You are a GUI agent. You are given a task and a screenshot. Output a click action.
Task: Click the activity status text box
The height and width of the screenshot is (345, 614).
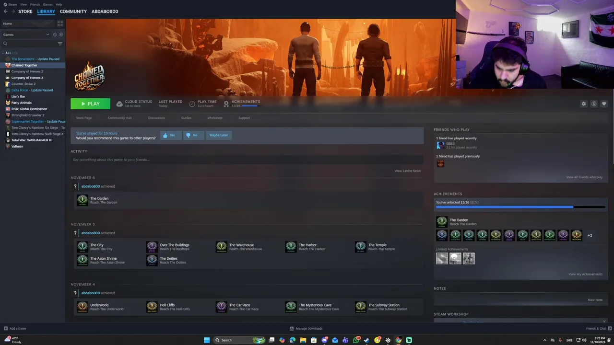(x=247, y=160)
